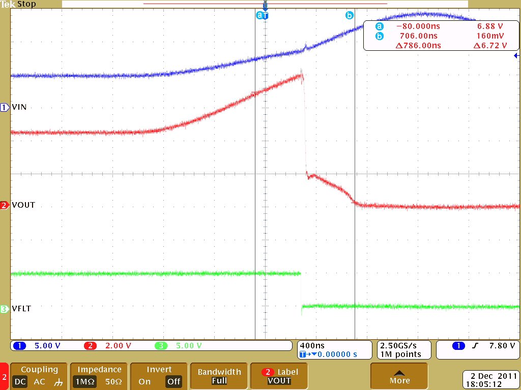The image size is (521, 390).
Task: Click the channel 1 VIN ground marker
Action: [x=5, y=107]
